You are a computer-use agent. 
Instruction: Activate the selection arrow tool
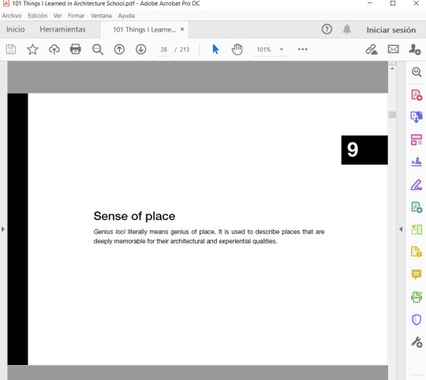pyautogui.click(x=215, y=50)
